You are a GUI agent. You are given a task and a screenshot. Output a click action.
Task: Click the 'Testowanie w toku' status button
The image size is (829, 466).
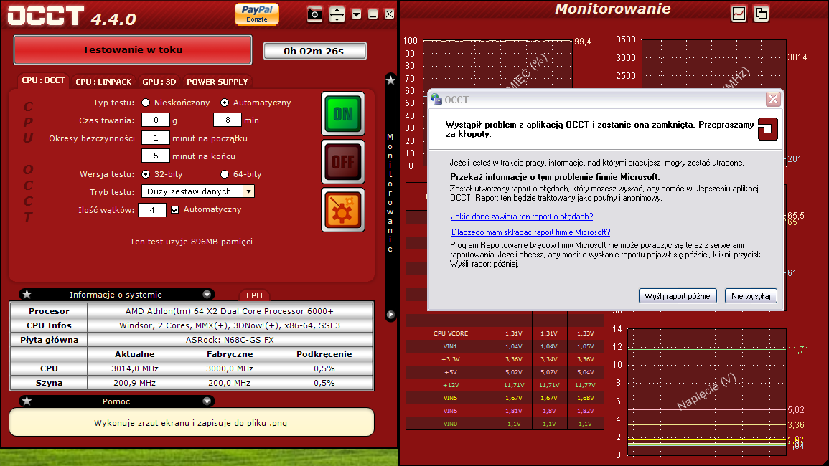133,49
